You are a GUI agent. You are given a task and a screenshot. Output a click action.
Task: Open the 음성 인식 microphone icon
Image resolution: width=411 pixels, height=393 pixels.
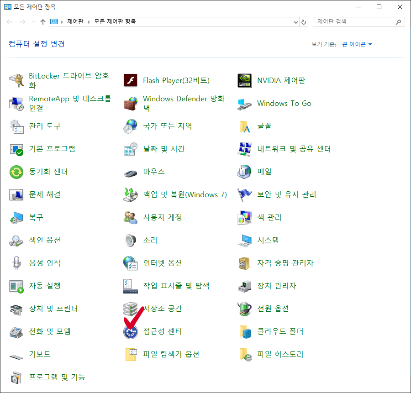16,263
